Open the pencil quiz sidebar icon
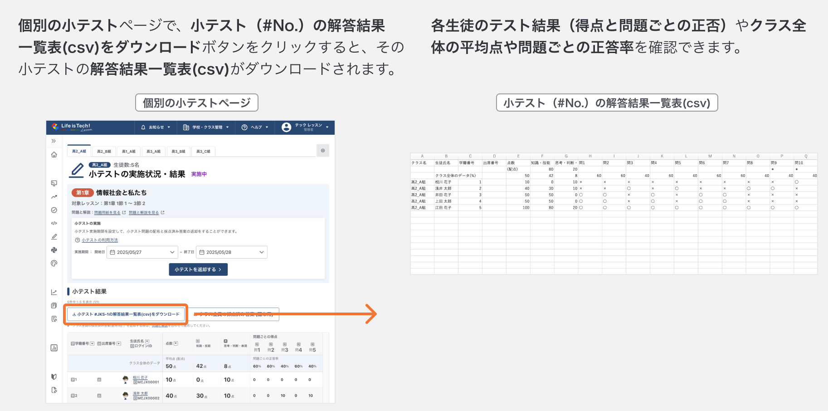 click(x=54, y=236)
